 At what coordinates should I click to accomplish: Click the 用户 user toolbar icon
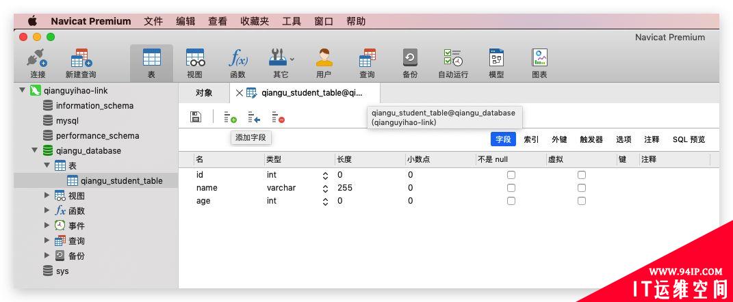pos(324,63)
